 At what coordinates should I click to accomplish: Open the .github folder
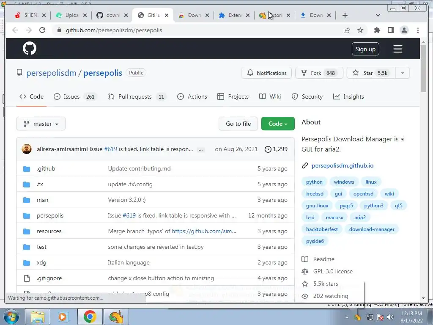tap(46, 168)
